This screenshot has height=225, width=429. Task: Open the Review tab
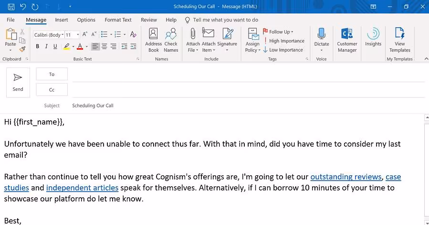tap(149, 20)
